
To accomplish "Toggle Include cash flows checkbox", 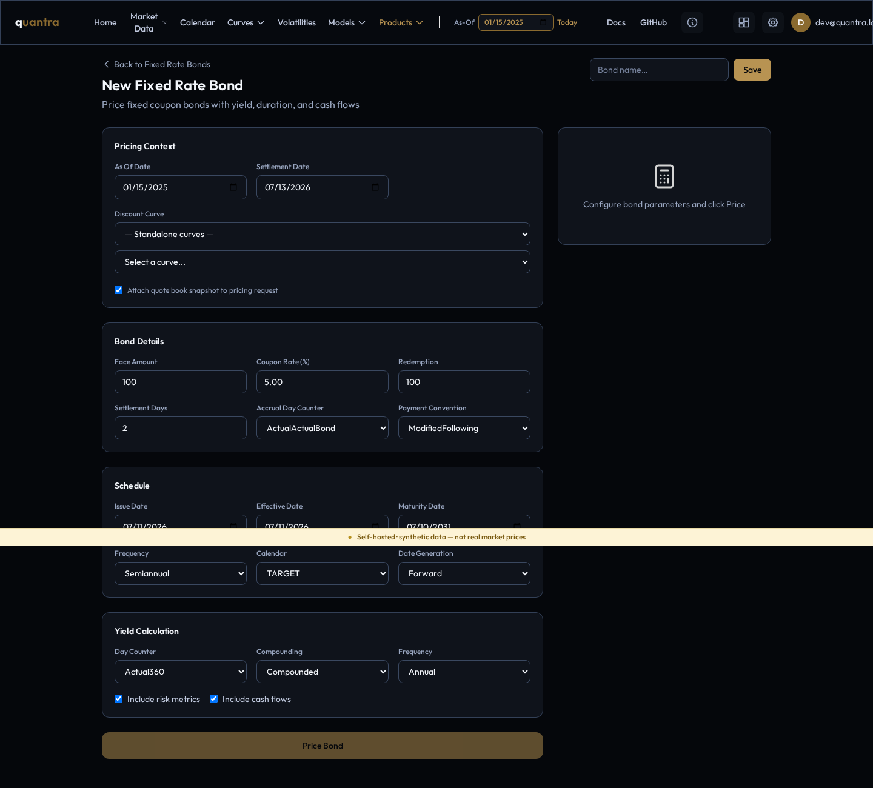I will [214, 699].
